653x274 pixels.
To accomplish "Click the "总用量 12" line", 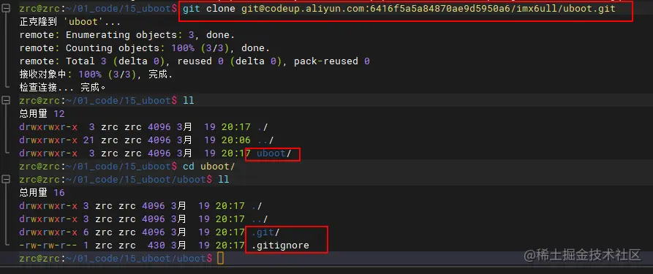I will point(42,114).
